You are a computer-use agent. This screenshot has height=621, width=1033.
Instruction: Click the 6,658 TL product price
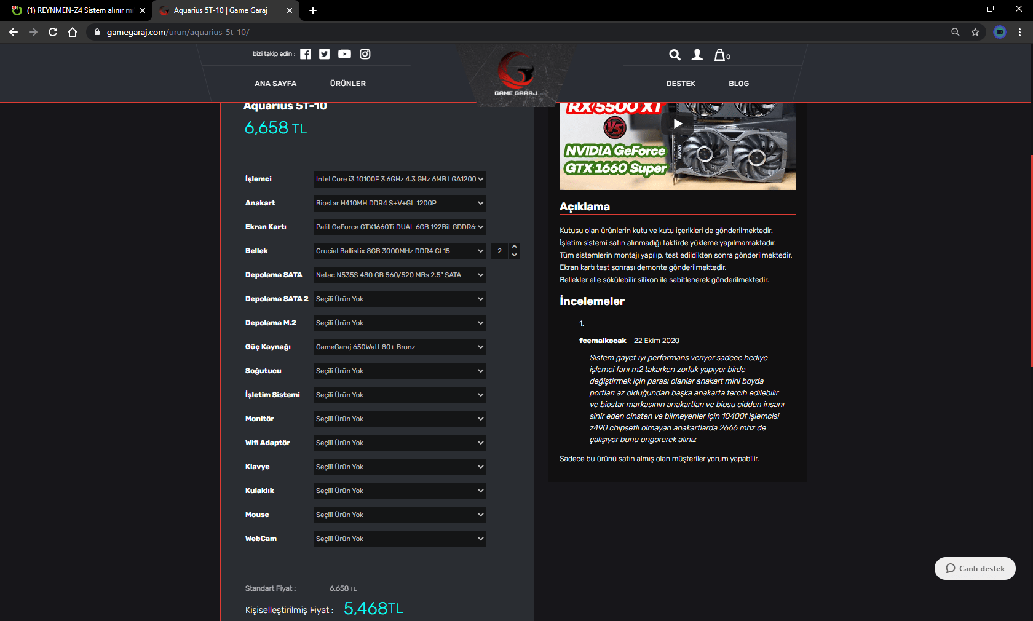276,128
